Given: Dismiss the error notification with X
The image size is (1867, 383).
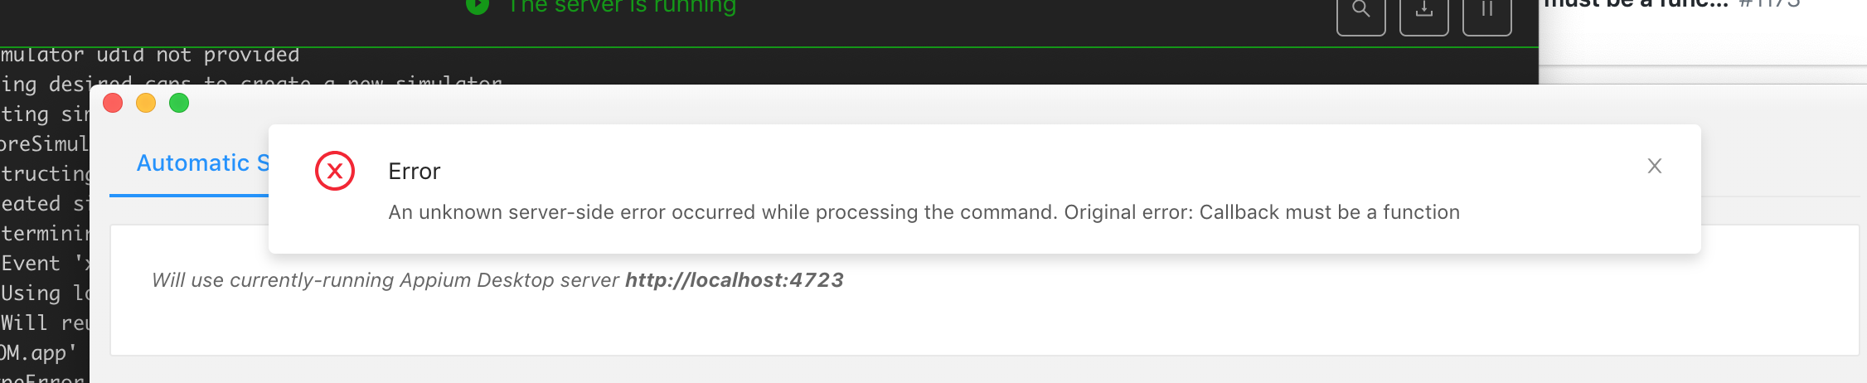Looking at the screenshot, I should 1655,166.
